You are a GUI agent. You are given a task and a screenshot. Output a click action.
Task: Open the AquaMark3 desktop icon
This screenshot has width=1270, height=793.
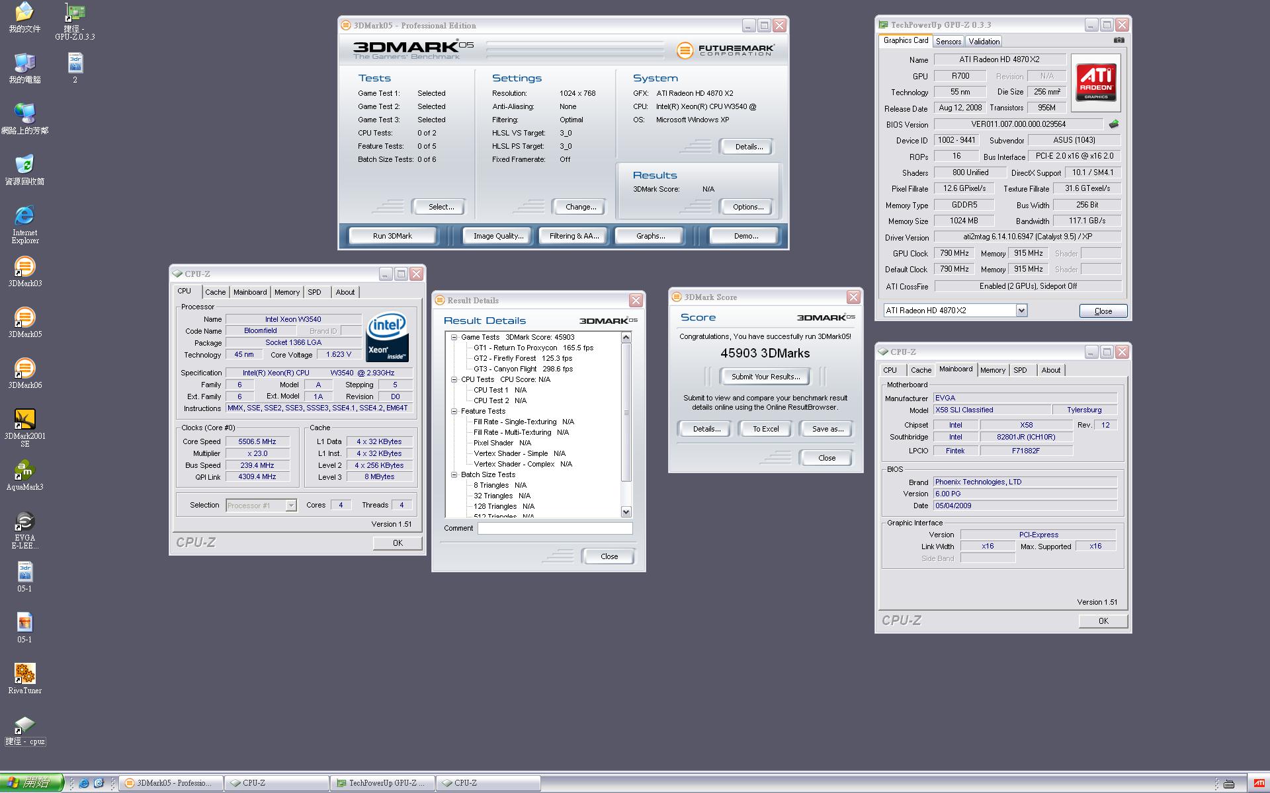pos(24,474)
